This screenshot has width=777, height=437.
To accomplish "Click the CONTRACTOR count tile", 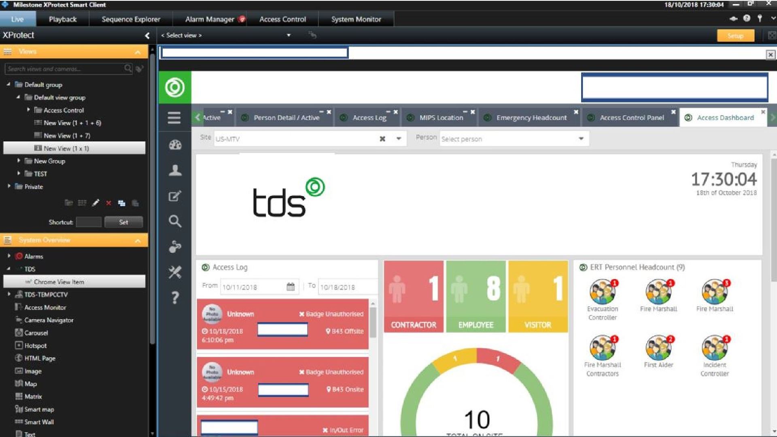I will click(413, 297).
